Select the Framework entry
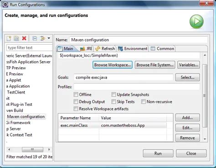 pyautogui.click(x=18, y=123)
